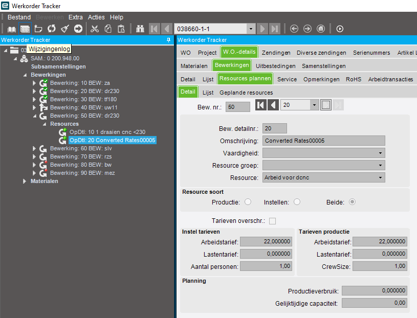The height and width of the screenshot is (318, 417).
Task: Click the Omschrijving text field
Action: (323, 141)
